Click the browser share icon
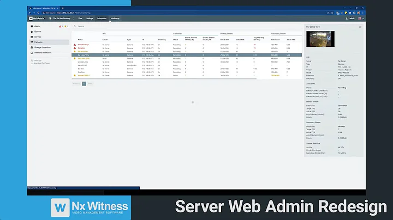Image resolution: width=393 pixels, height=220 pixels. click(x=328, y=13)
